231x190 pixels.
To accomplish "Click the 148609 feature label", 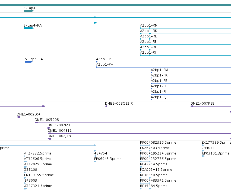I will [x=31, y=181].
